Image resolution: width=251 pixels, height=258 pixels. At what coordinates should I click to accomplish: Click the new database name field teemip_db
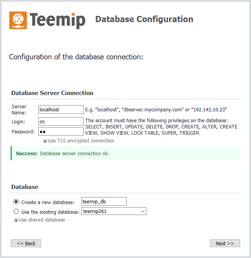click(x=104, y=201)
